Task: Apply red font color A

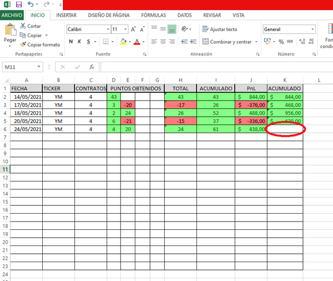Action: [x=137, y=42]
